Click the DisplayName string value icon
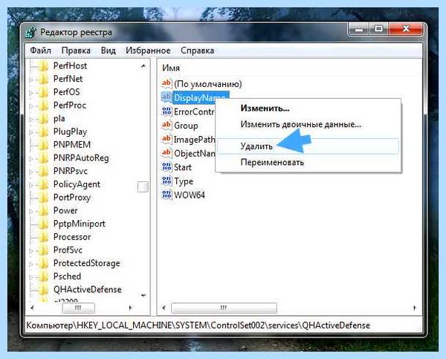 [x=167, y=97]
